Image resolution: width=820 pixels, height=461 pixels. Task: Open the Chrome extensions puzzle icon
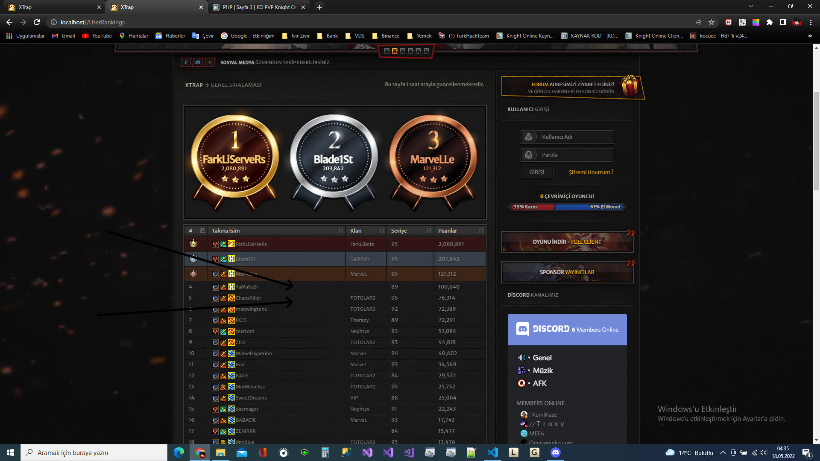click(769, 22)
